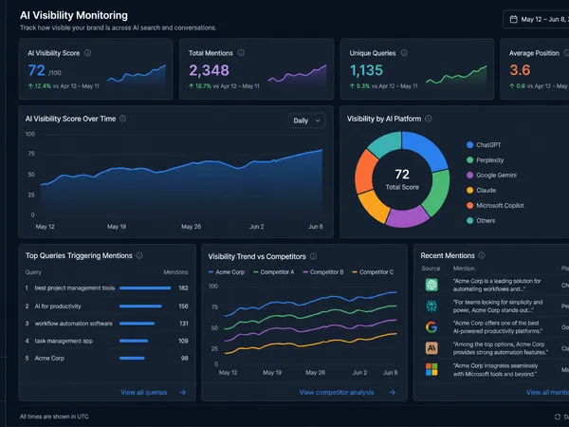Toggle Google Gemini legend entry
This screenshot has width=569, height=427.
click(491, 176)
